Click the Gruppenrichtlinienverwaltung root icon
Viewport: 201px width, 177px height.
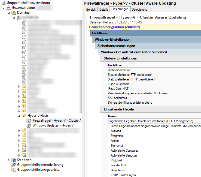[x=3, y=3]
